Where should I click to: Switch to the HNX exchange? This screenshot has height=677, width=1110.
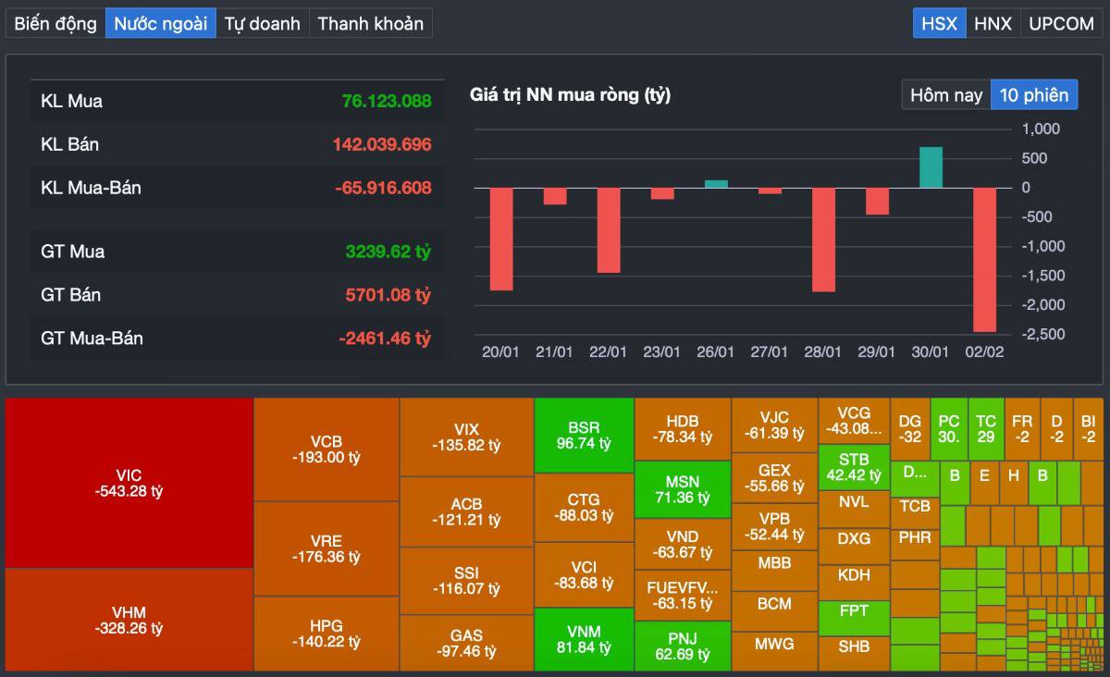(x=993, y=23)
